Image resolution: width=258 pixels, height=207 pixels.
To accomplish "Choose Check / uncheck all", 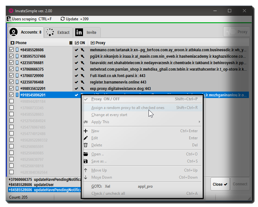I will coord(142,193).
